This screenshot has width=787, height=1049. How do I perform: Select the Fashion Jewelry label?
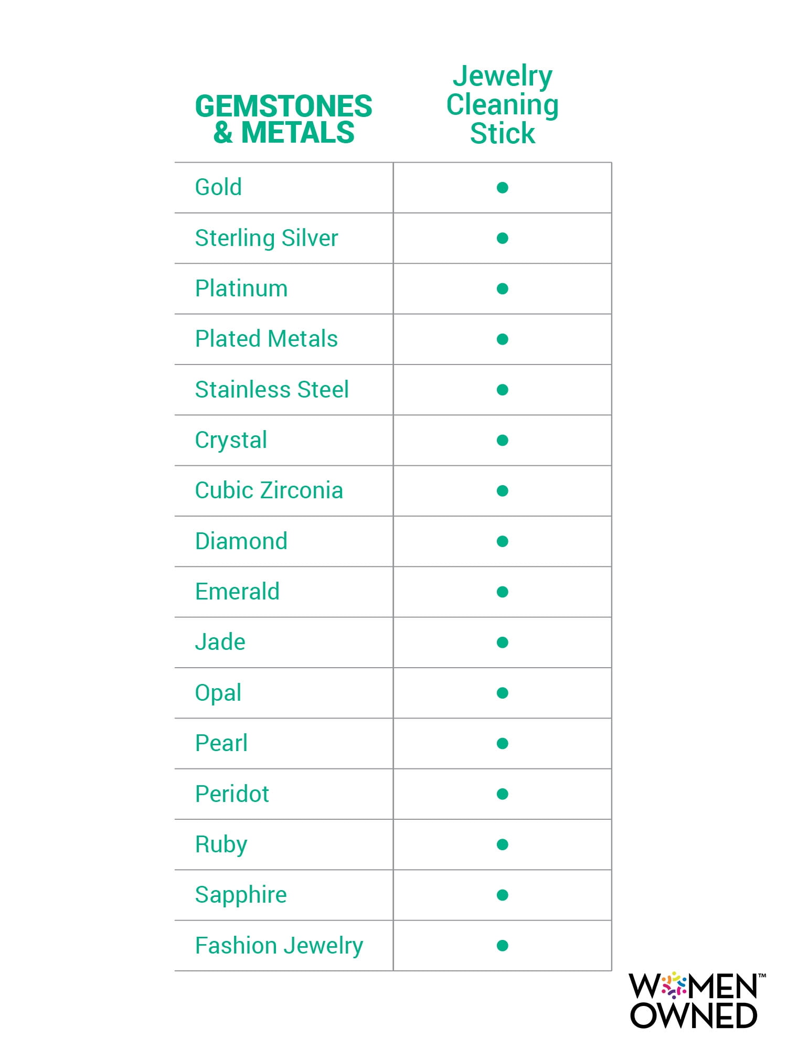pyautogui.click(x=279, y=946)
